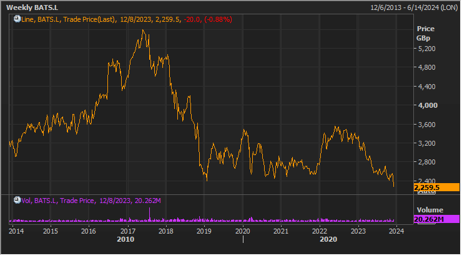The image size is (462, 256).
Task: Click the 'Price GBp' axis title
Action: tap(425, 33)
